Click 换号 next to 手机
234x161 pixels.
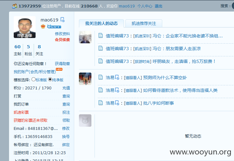point(66,137)
